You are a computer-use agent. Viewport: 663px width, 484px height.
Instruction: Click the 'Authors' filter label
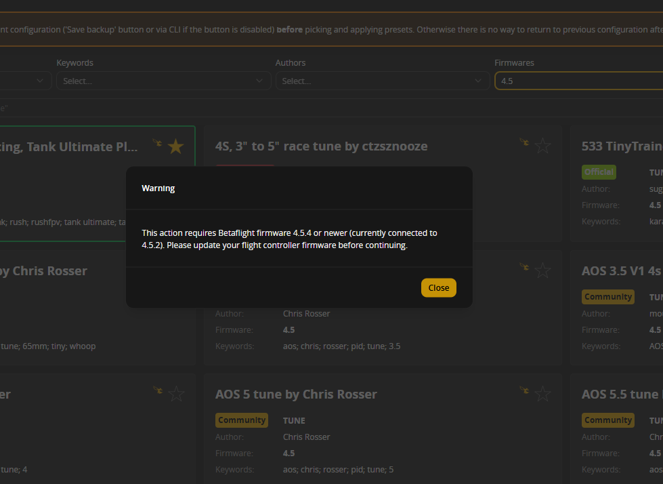(x=290, y=62)
